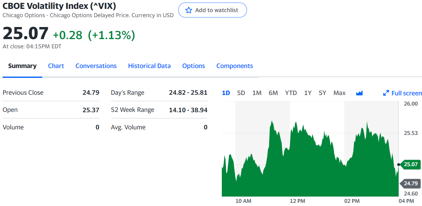Click the current price marker dot on chart

[399, 164]
